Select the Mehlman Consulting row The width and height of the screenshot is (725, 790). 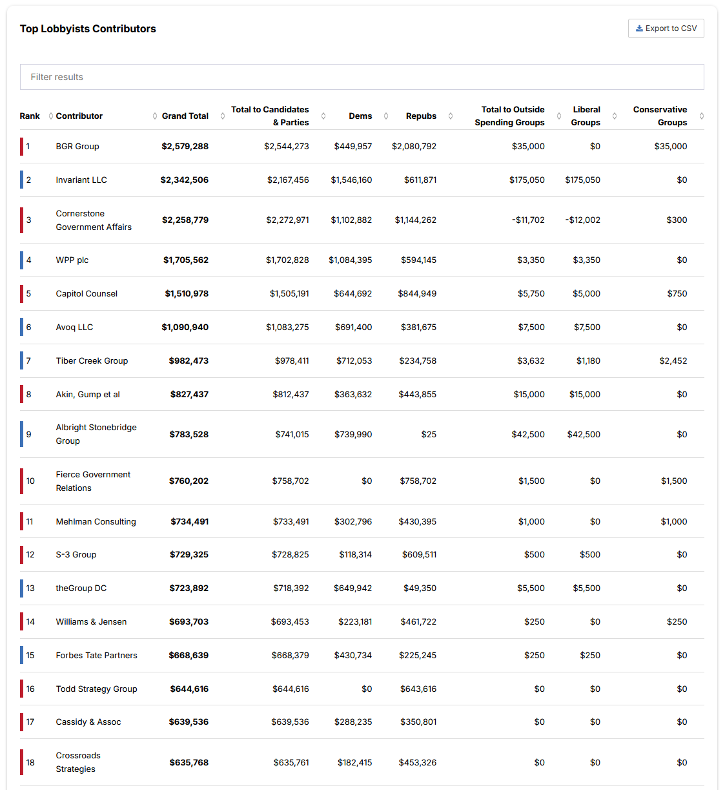click(362, 521)
